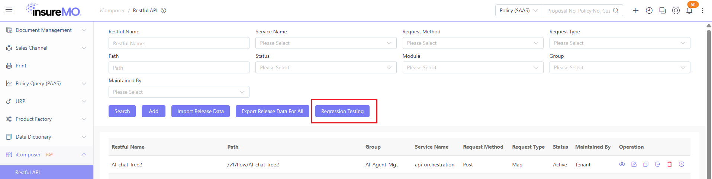Open Sales Channel menu item
Image resolution: width=712 pixels, height=179 pixels.
tap(46, 48)
